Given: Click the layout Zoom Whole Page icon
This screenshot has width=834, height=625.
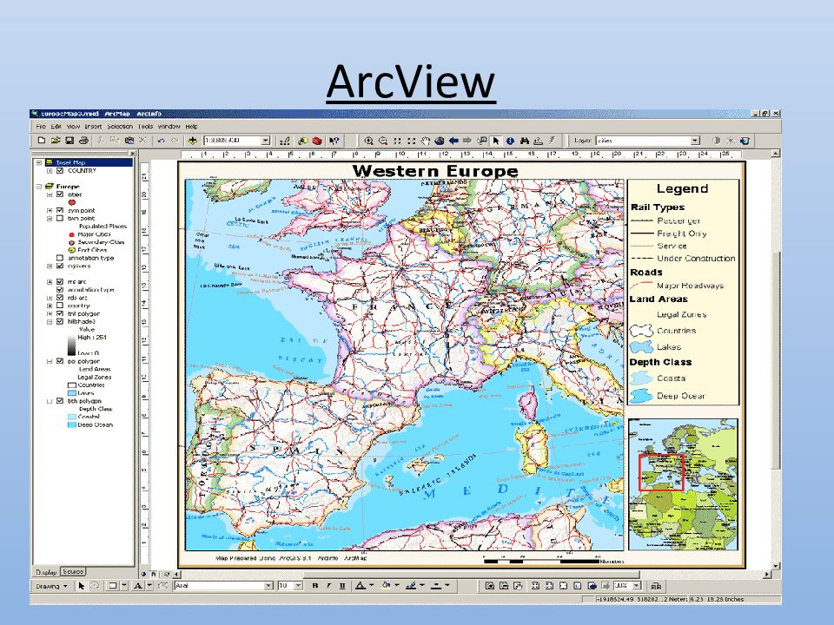Looking at the screenshot, I should [x=563, y=586].
